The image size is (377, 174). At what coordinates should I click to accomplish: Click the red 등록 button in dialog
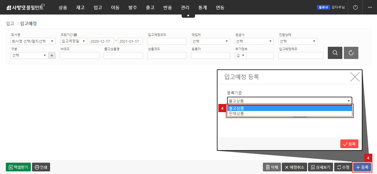pos(349,144)
